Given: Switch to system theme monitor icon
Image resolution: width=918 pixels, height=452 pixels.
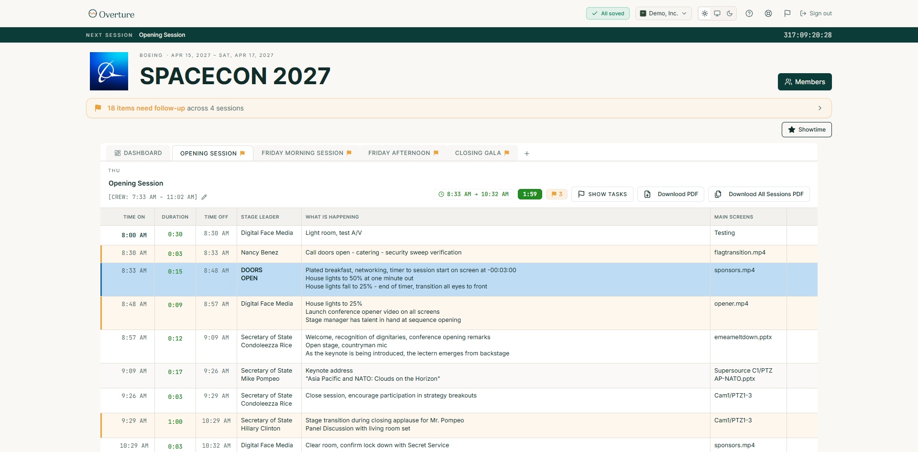Looking at the screenshot, I should 717,13.
